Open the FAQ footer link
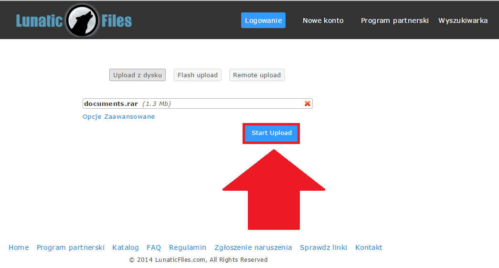Screen dimensions: 499x268 (154, 247)
